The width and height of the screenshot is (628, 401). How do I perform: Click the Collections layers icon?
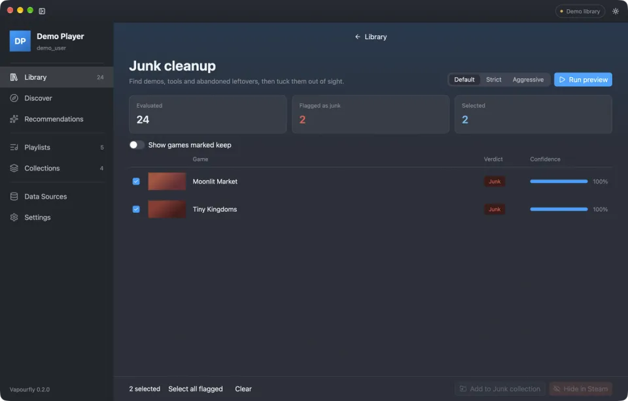(x=14, y=168)
